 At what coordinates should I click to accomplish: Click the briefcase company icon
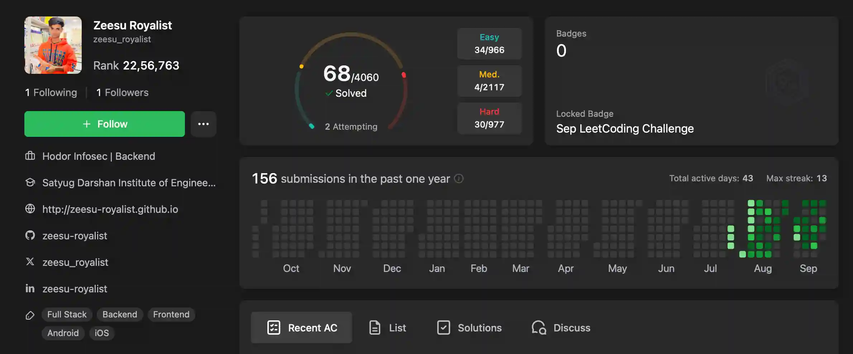[x=30, y=156]
